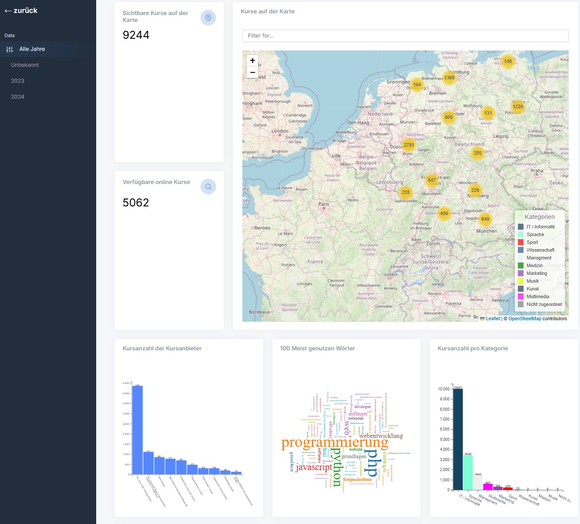
Task: Zoom in on the map with the plus control
Action: [252, 60]
